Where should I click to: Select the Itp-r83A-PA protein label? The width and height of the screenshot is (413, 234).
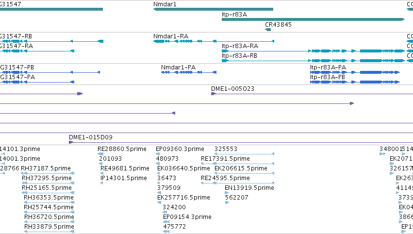[328, 67]
